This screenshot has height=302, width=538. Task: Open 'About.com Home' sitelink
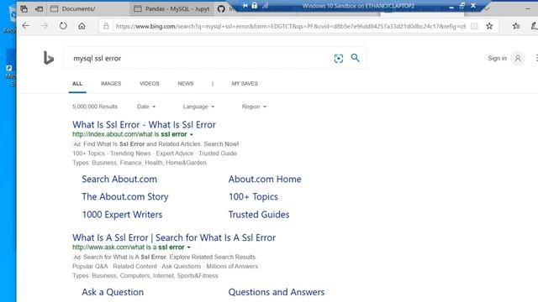[265, 179]
